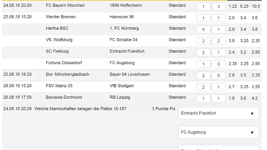267x150 pixels.
Task: Click the FSV Mainz 05 home score field
Action: point(203,87)
